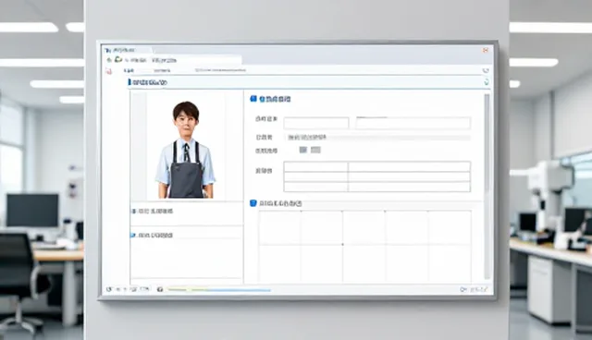
Task: Close the window with the orange X button
Action: pyautogui.click(x=486, y=50)
